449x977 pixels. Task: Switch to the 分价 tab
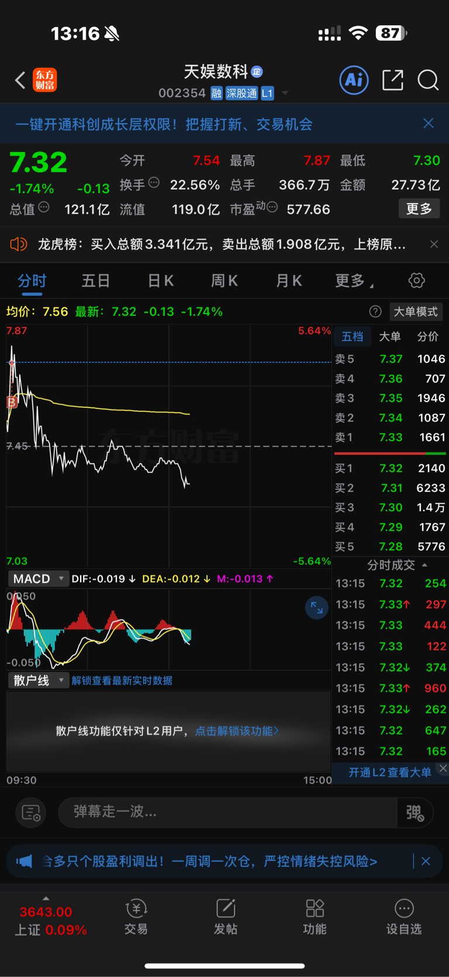click(x=428, y=337)
